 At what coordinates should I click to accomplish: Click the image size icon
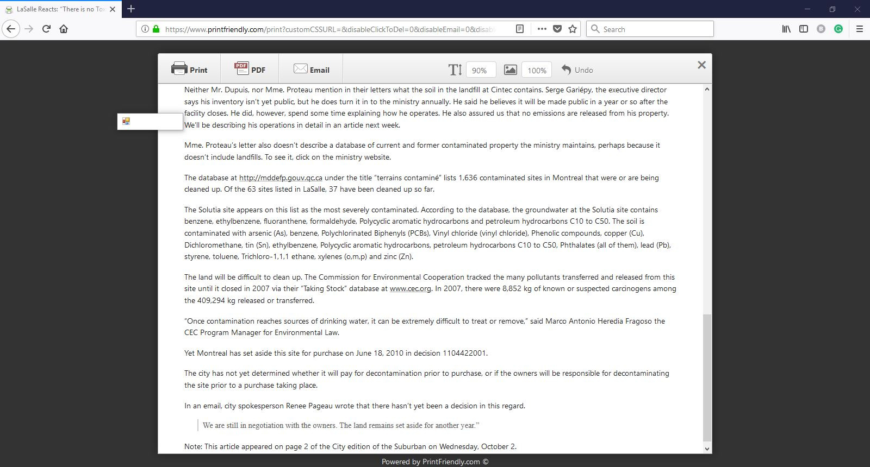tap(510, 70)
